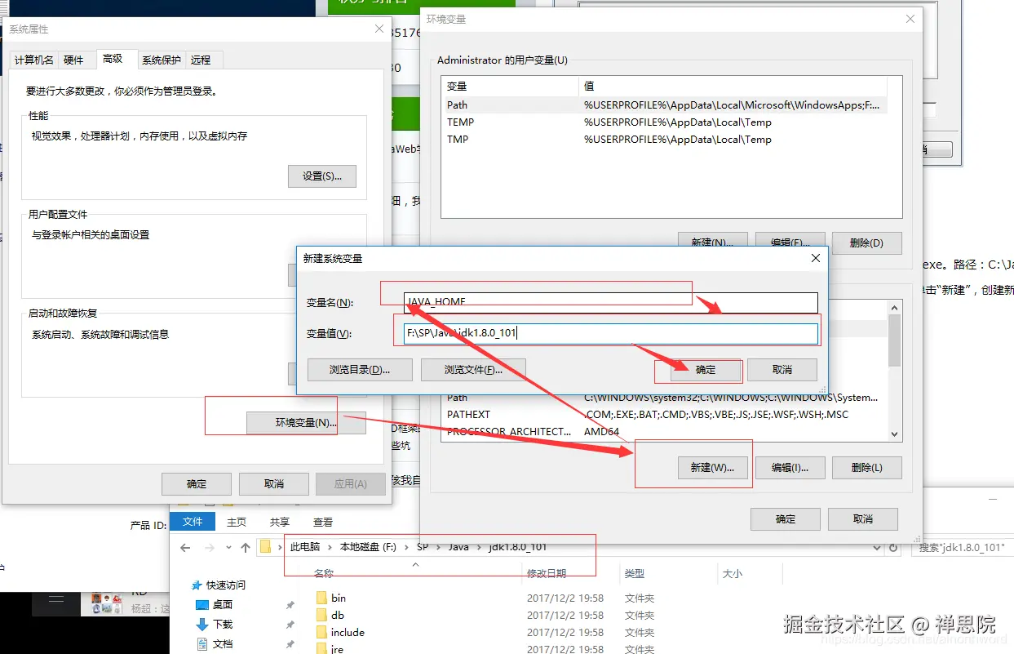1014x654 pixels.
Task: Click the 浏览文件(F)... button
Action: tap(473, 370)
